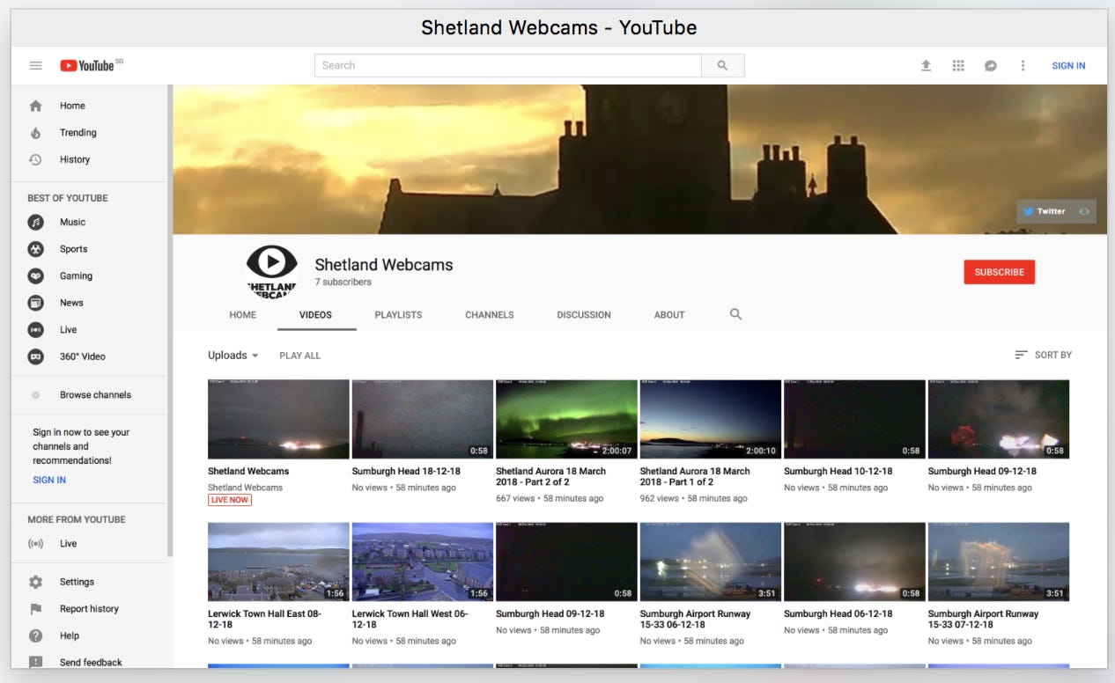This screenshot has width=1115, height=683.
Task: Play Shetland Aurora Part 2 of 2 thumbnail
Action: click(x=566, y=419)
